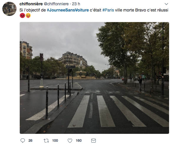Open chiffonnière's round profile avatar
This screenshot has height=145, width=172.
click(9, 9)
